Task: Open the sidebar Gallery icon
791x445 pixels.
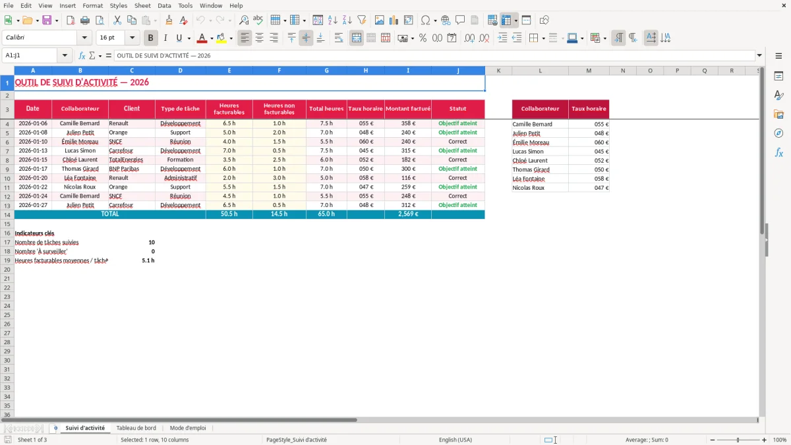Action: [778, 115]
